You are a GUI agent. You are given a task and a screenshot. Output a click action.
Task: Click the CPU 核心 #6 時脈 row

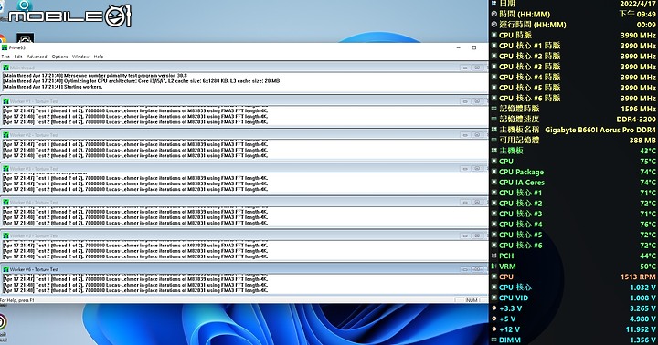pos(574,98)
